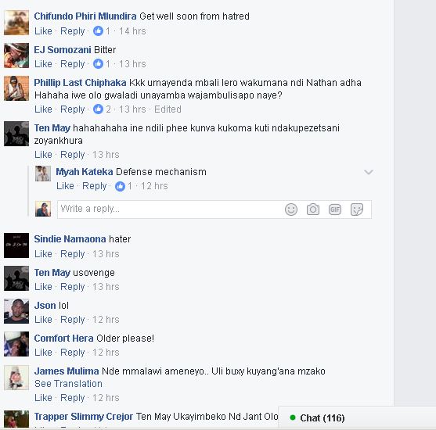Open the GIF picker in reply box
Image resolution: width=436 pixels, height=430 pixels.
[x=335, y=210]
